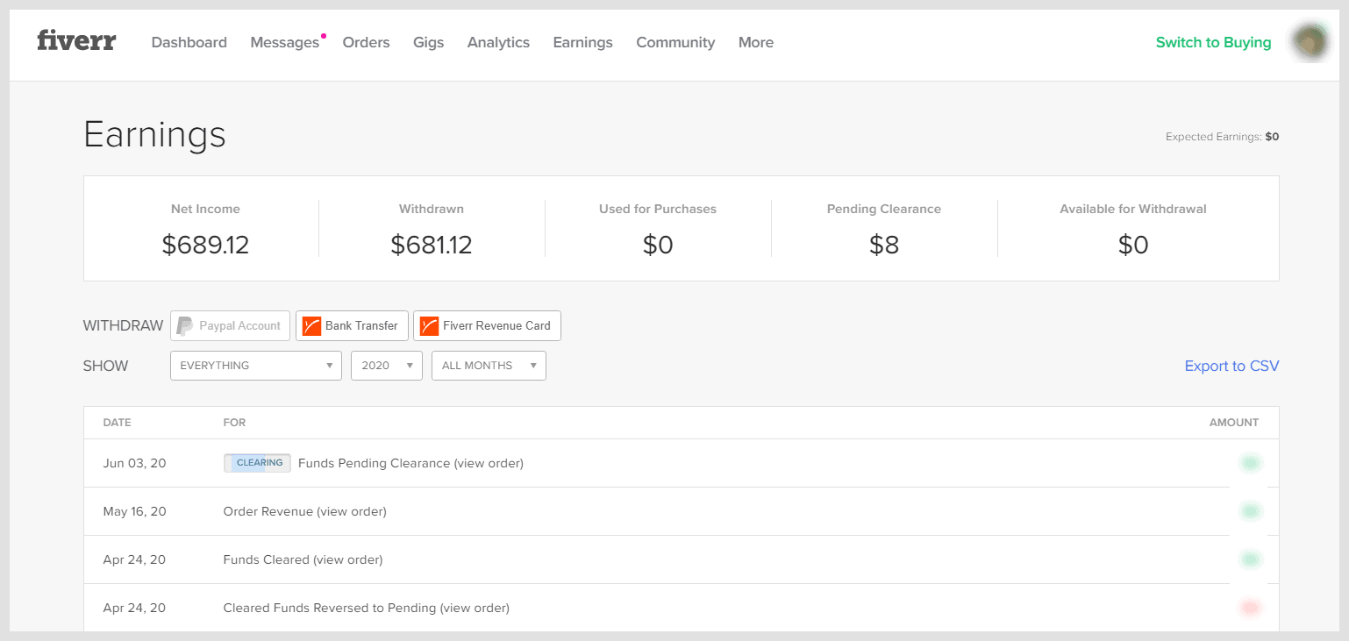This screenshot has width=1349, height=641.
Task: Click view order for Order Revenue
Action: click(x=351, y=511)
